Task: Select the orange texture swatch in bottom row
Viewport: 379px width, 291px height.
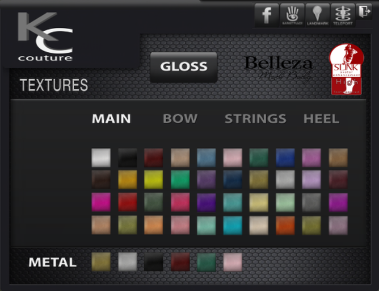Action: point(285,226)
